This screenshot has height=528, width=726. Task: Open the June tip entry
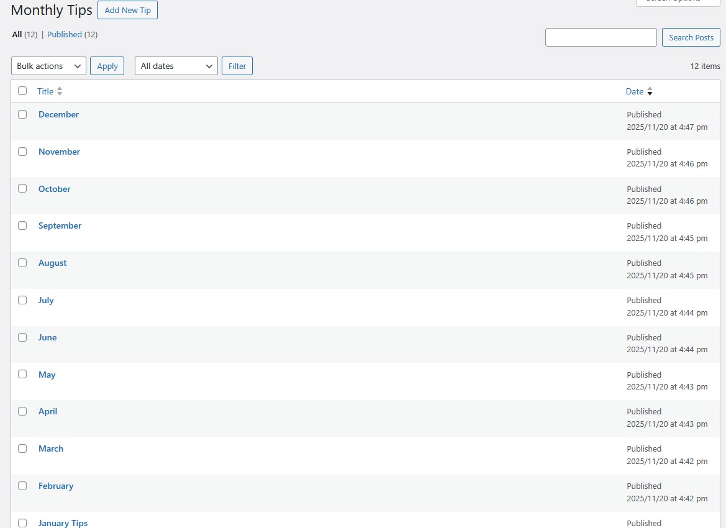point(47,337)
